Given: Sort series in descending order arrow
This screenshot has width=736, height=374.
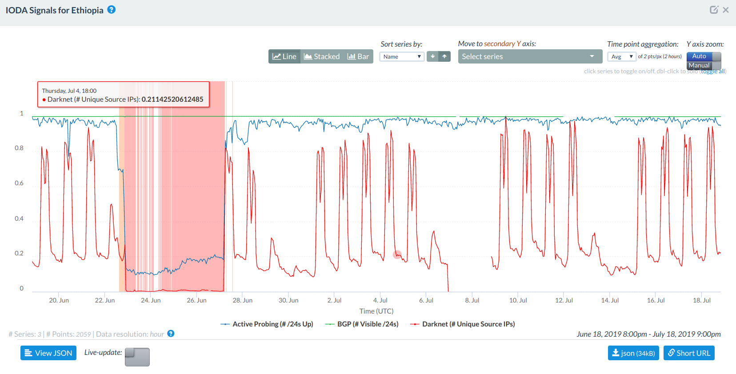Looking at the screenshot, I should click(x=432, y=56).
